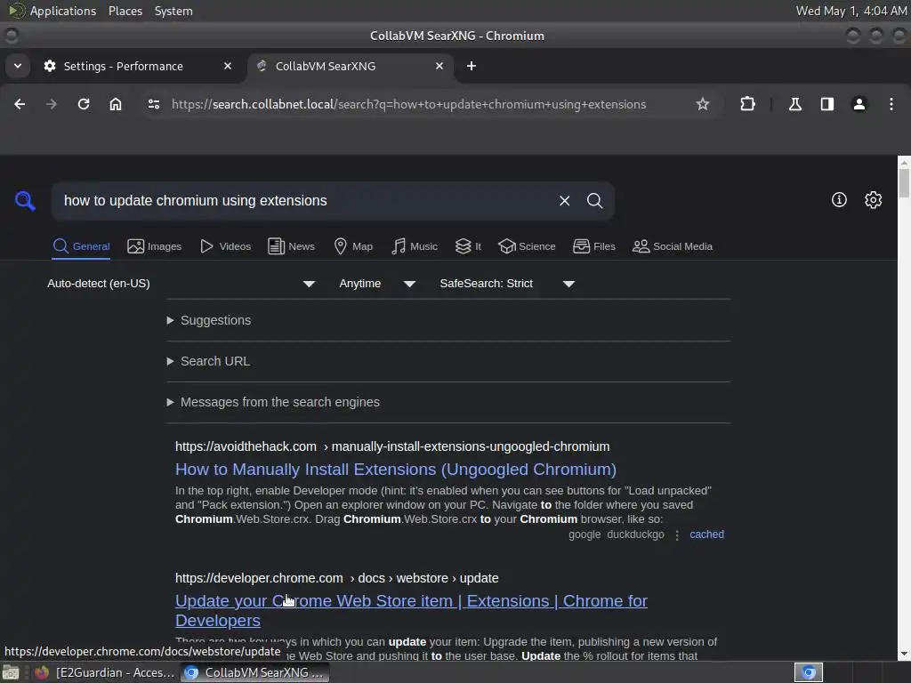Open How to Manually Install Extensions result

[x=396, y=470]
